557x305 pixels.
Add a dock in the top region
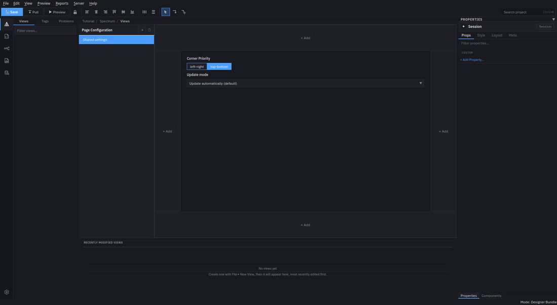pyautogui.click(x=305, y=38)
